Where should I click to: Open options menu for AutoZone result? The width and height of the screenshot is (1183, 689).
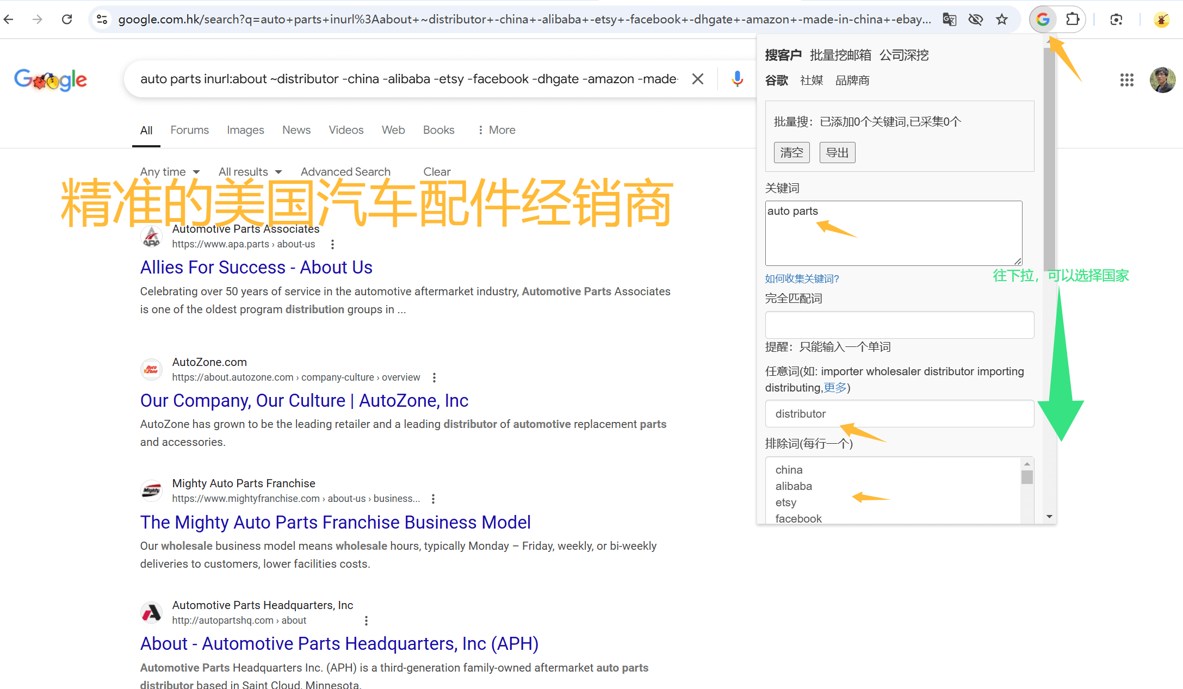coord(434,377)
